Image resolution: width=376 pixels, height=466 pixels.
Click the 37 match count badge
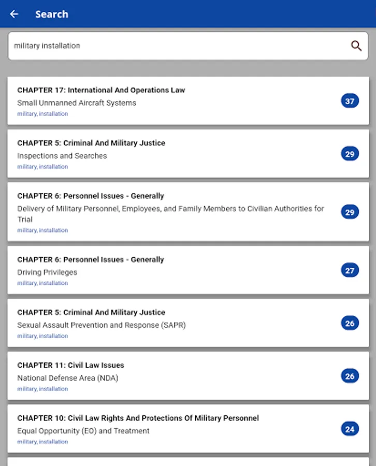coord(350,101)
